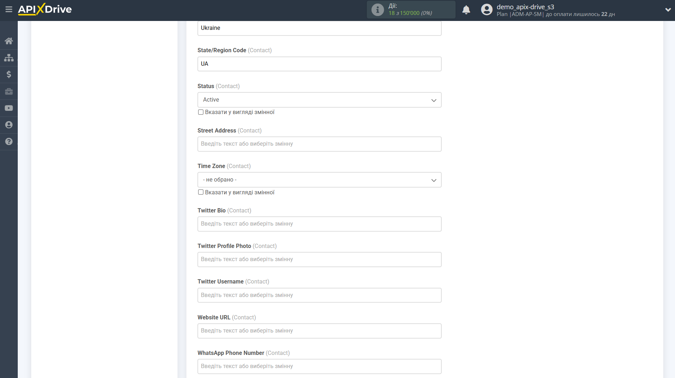Image resolution: width=675 pixels, height=378 pixels.
Task: Expand account menu chevron
Action: pyautogui.click(x=668, y=10)
